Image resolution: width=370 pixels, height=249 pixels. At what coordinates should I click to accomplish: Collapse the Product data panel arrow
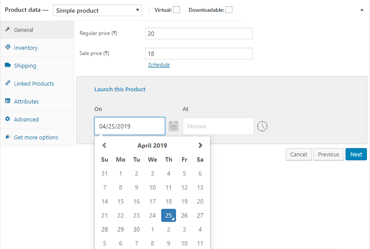click(x=362, y=10)
